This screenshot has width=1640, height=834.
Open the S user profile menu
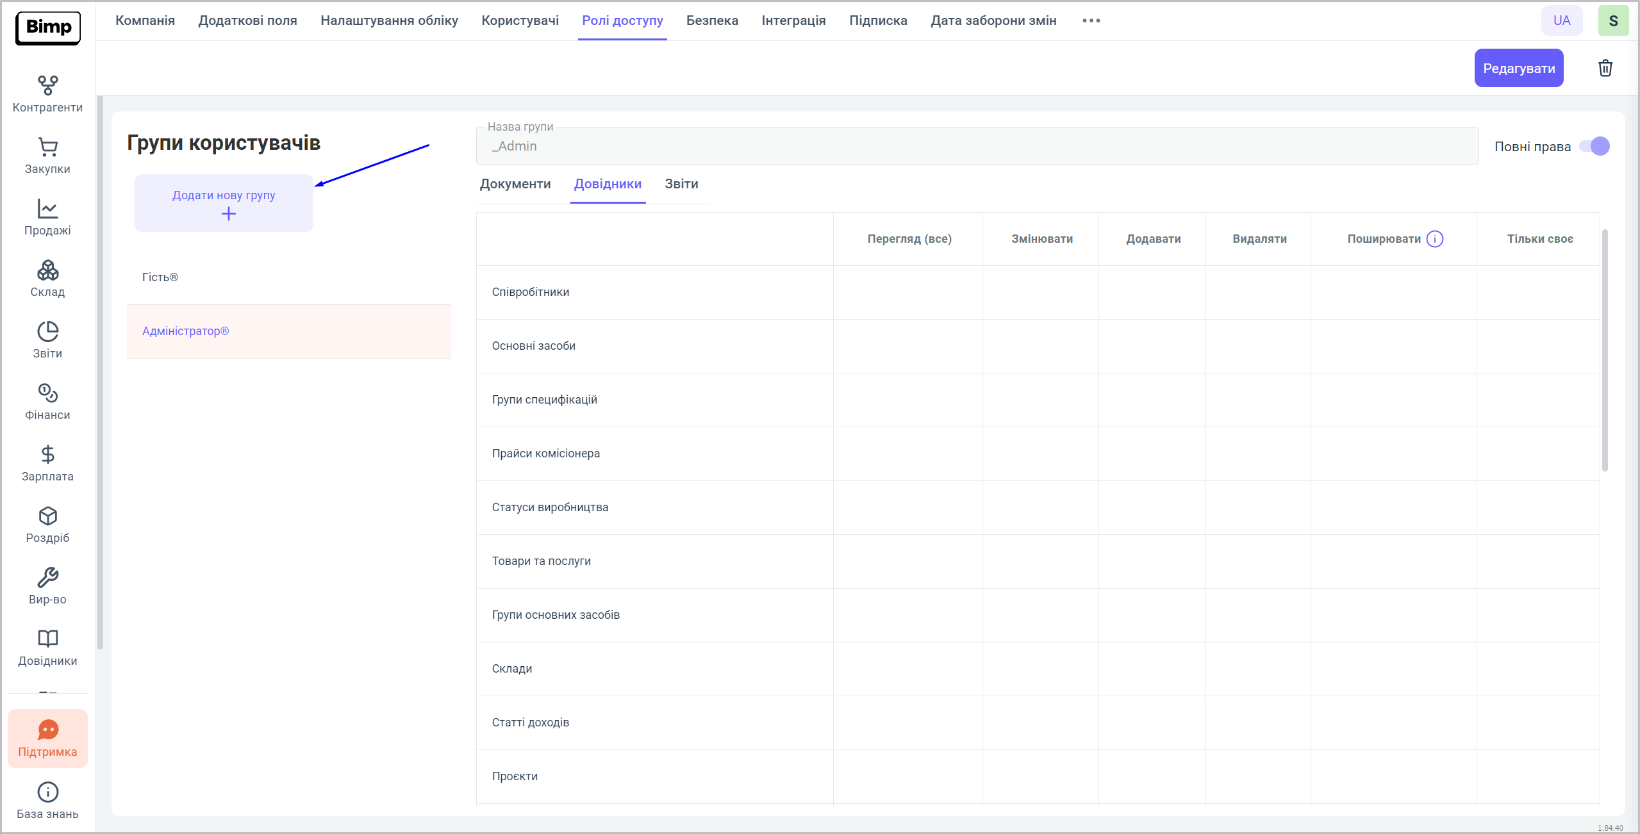point(1613,20)
